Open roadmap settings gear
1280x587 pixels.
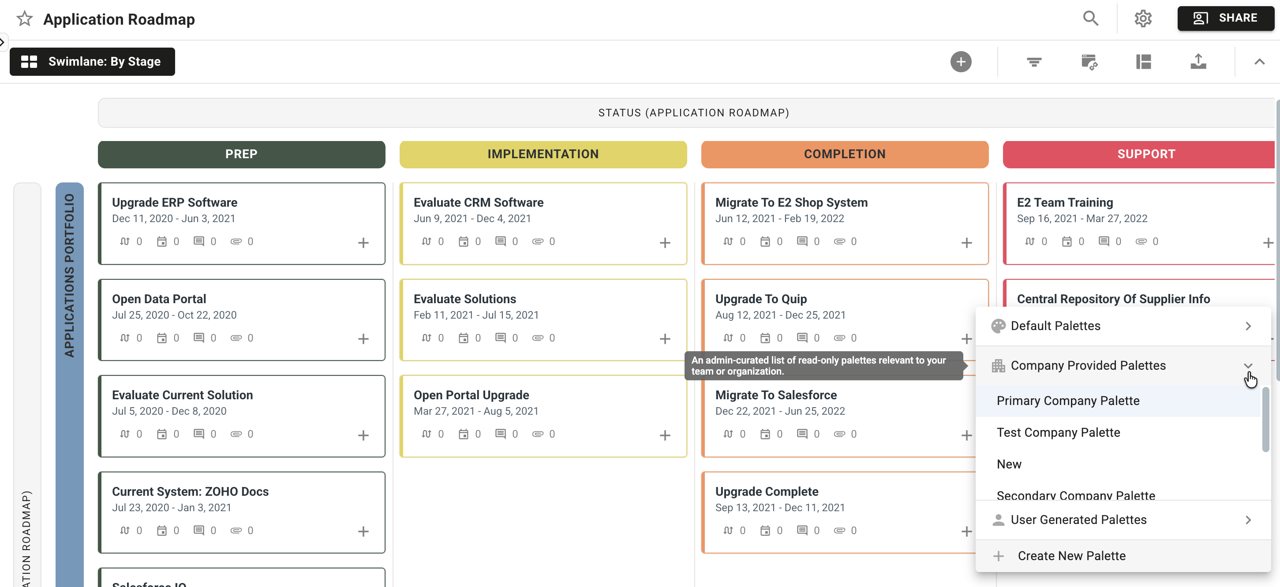coord(1143,19)
